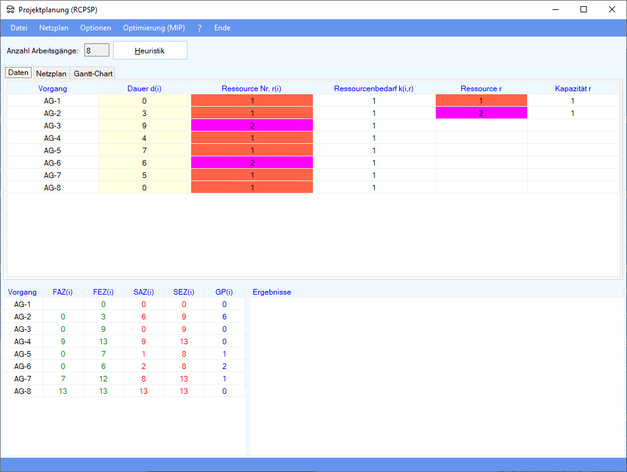Open the Netzplan menu
This screenshot has width=627, height=472.
(x=53, y=28)
